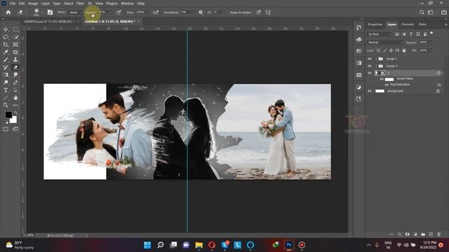Click the background white color swatch
The image size is (449, 252).
[x=13, y=120]
